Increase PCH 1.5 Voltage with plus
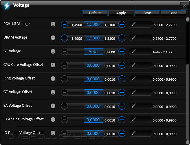Image resolution: width=190 pixels, height=145 pixels. (x=122, y=24)
